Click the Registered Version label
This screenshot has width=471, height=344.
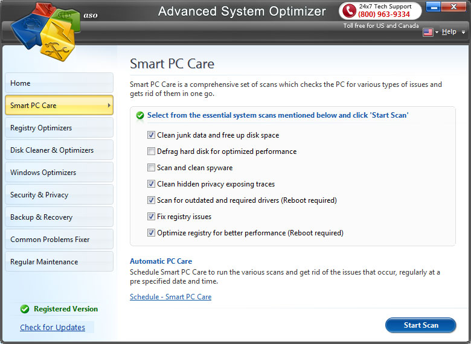(x=66, y=309)
